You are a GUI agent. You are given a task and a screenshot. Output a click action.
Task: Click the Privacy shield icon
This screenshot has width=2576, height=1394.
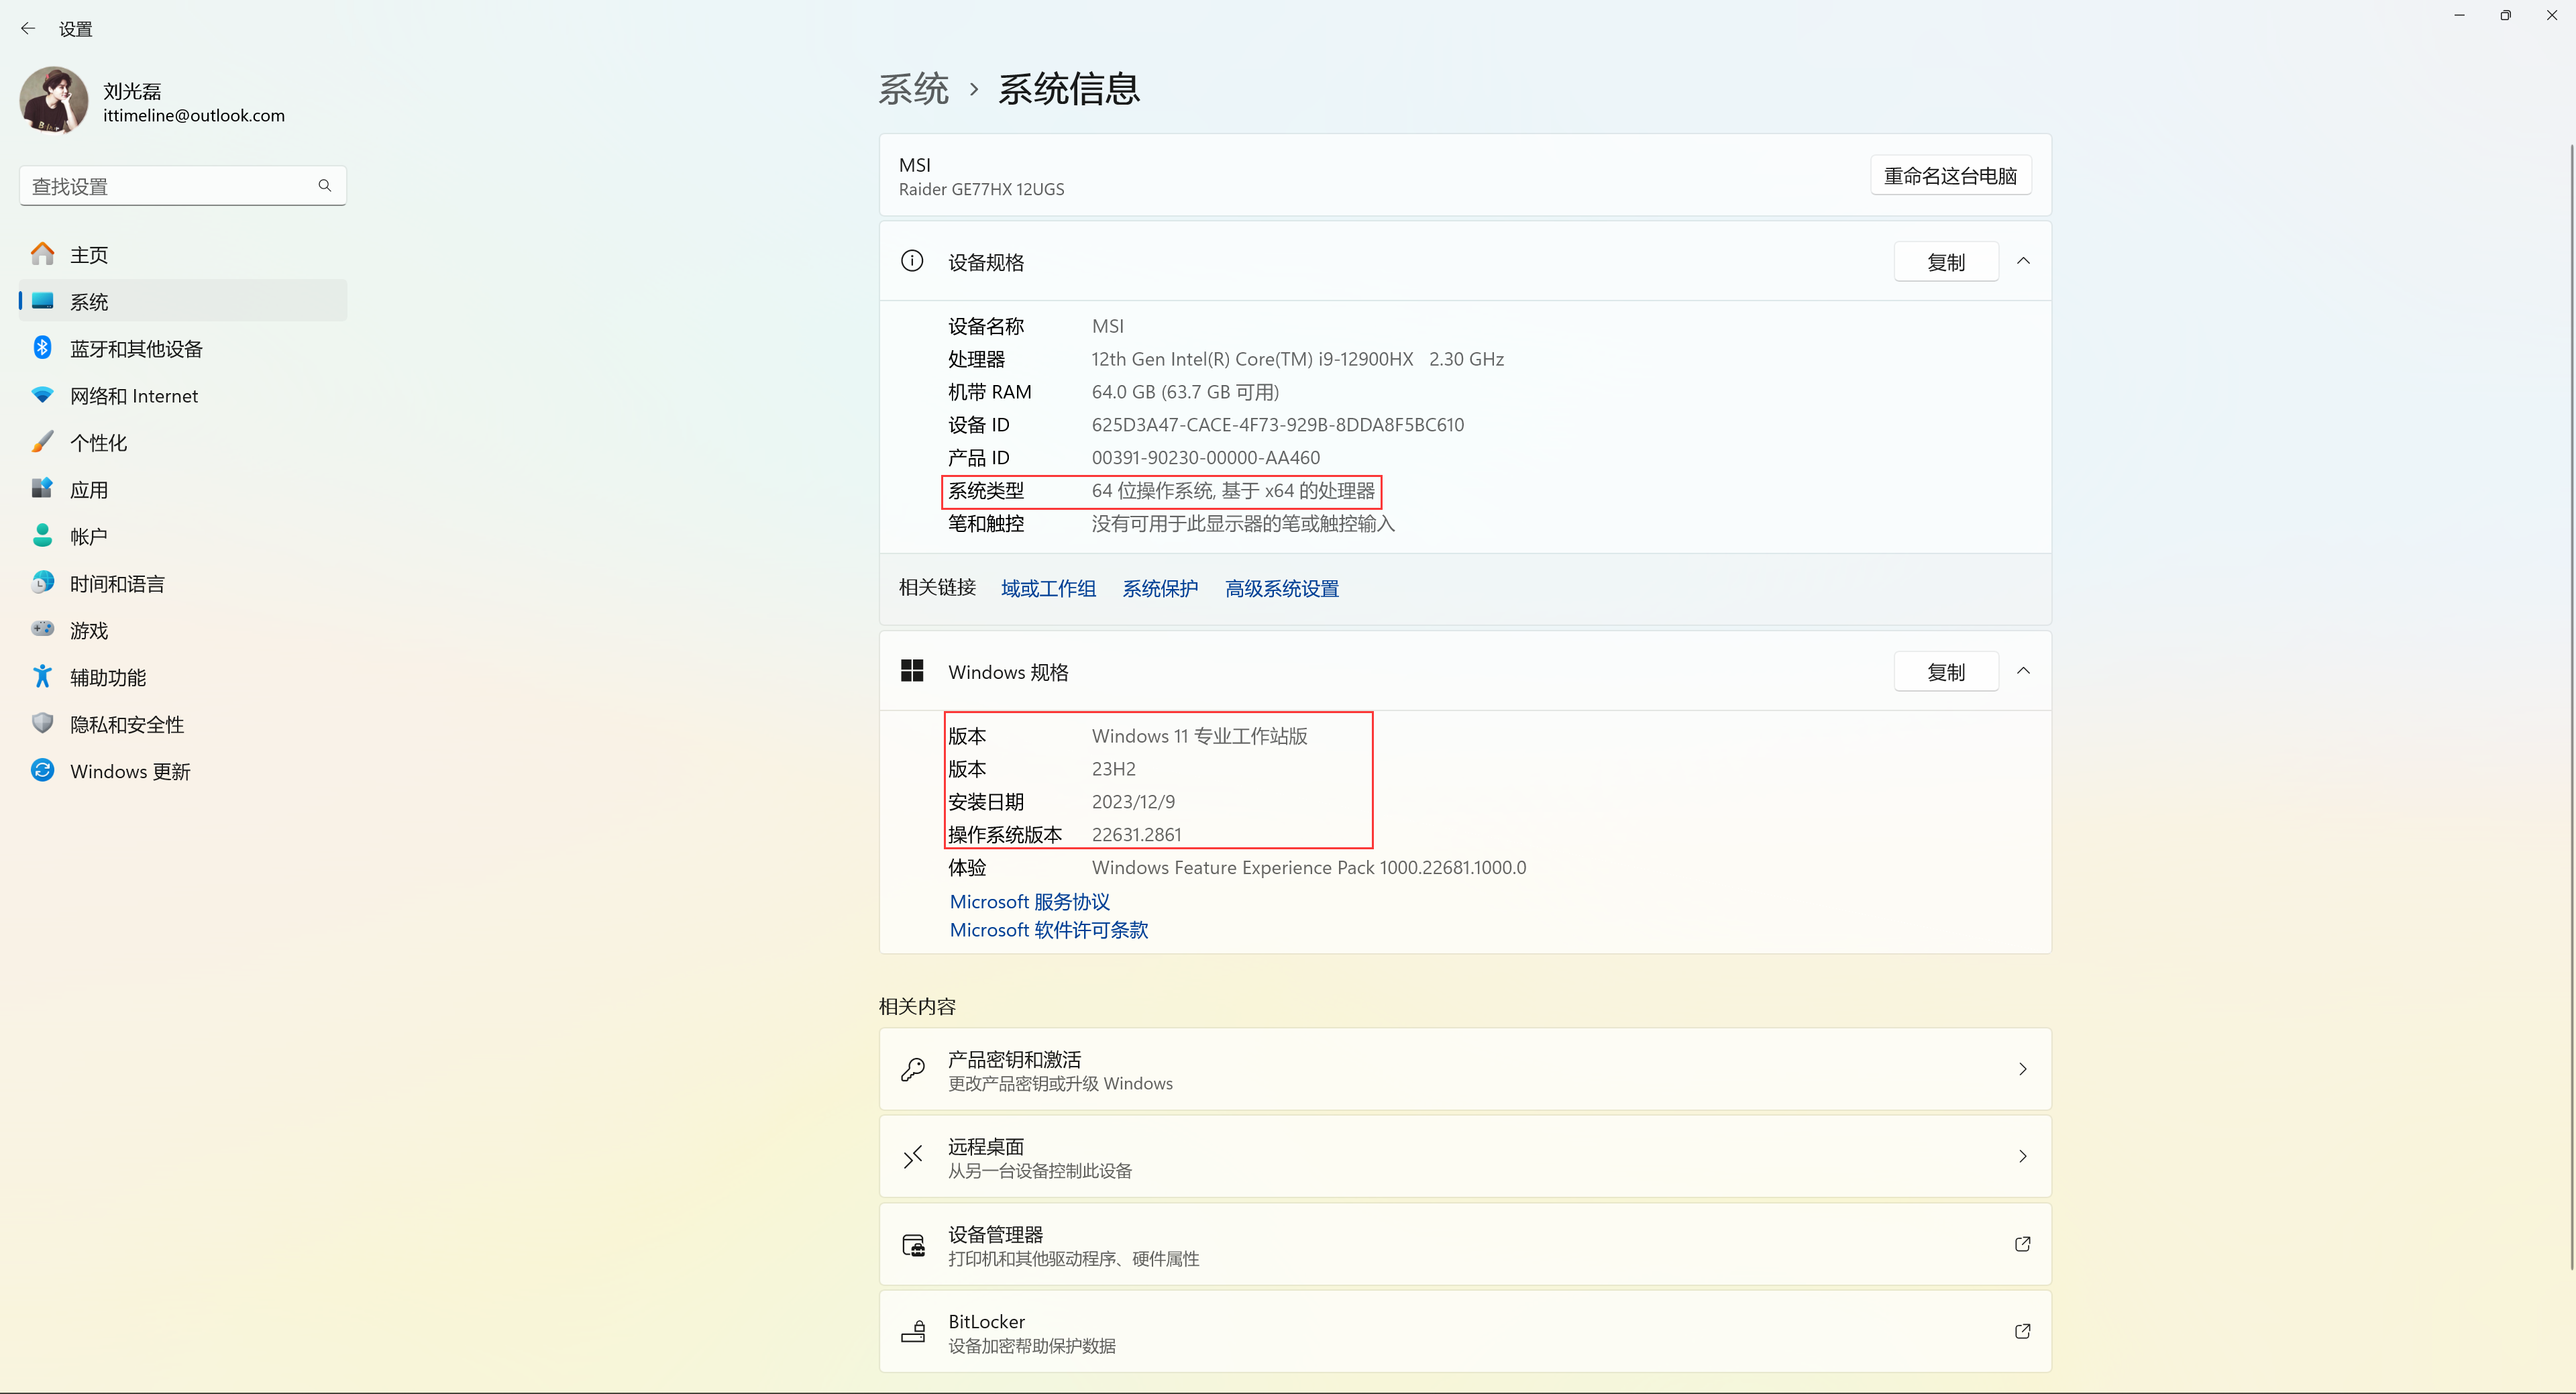point(42,723)
